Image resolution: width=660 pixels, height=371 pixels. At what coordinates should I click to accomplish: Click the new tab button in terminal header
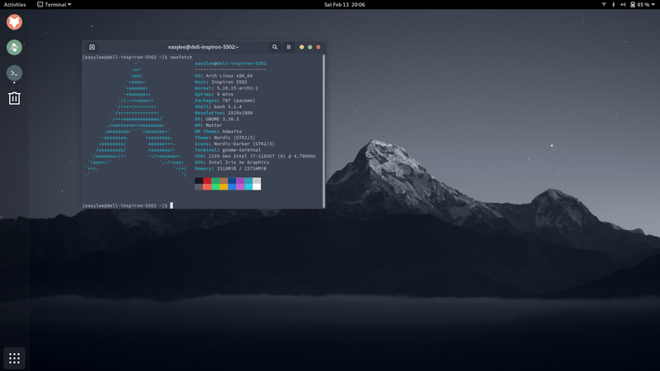pyautogui.click(x=92, y=47)
